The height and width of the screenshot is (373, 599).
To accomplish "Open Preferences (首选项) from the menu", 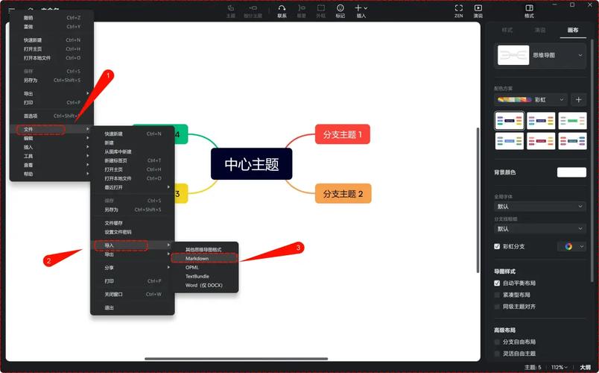I will pyautogui.click(x=51, y=116).
